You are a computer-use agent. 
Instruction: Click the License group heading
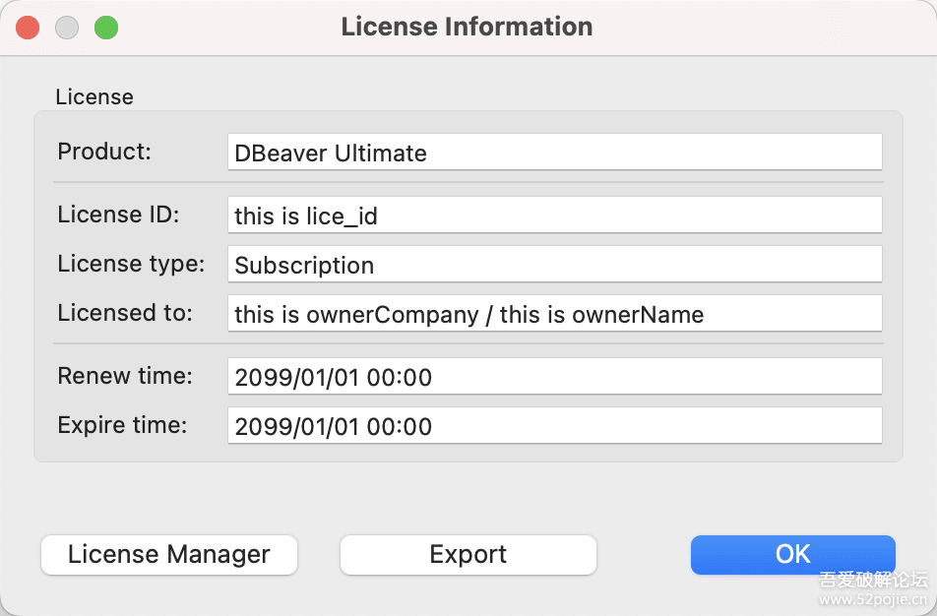tap(94, 97)
